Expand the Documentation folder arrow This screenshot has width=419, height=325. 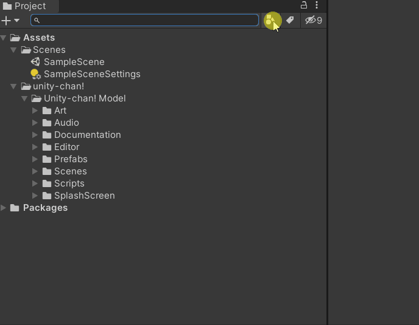pos(35,135)
